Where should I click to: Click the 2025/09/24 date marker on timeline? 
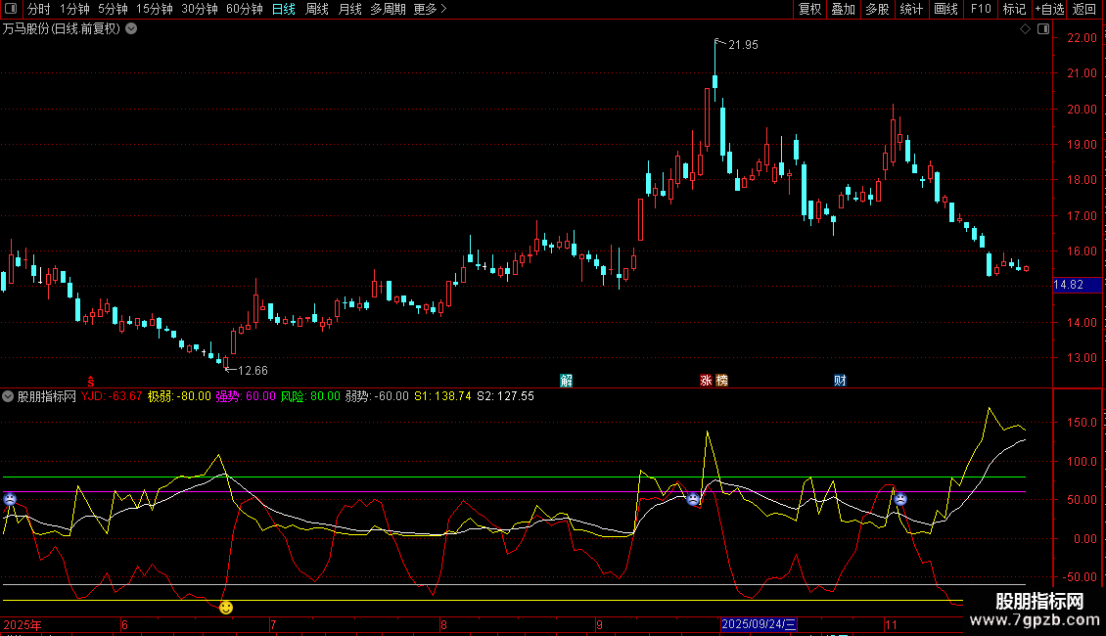[x=760, y=624]
